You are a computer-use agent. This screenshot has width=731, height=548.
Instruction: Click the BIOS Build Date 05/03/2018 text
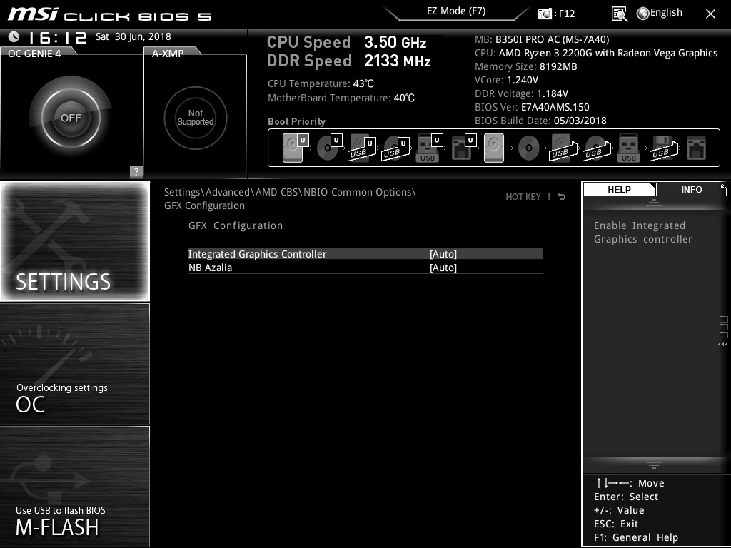[540, 121]
